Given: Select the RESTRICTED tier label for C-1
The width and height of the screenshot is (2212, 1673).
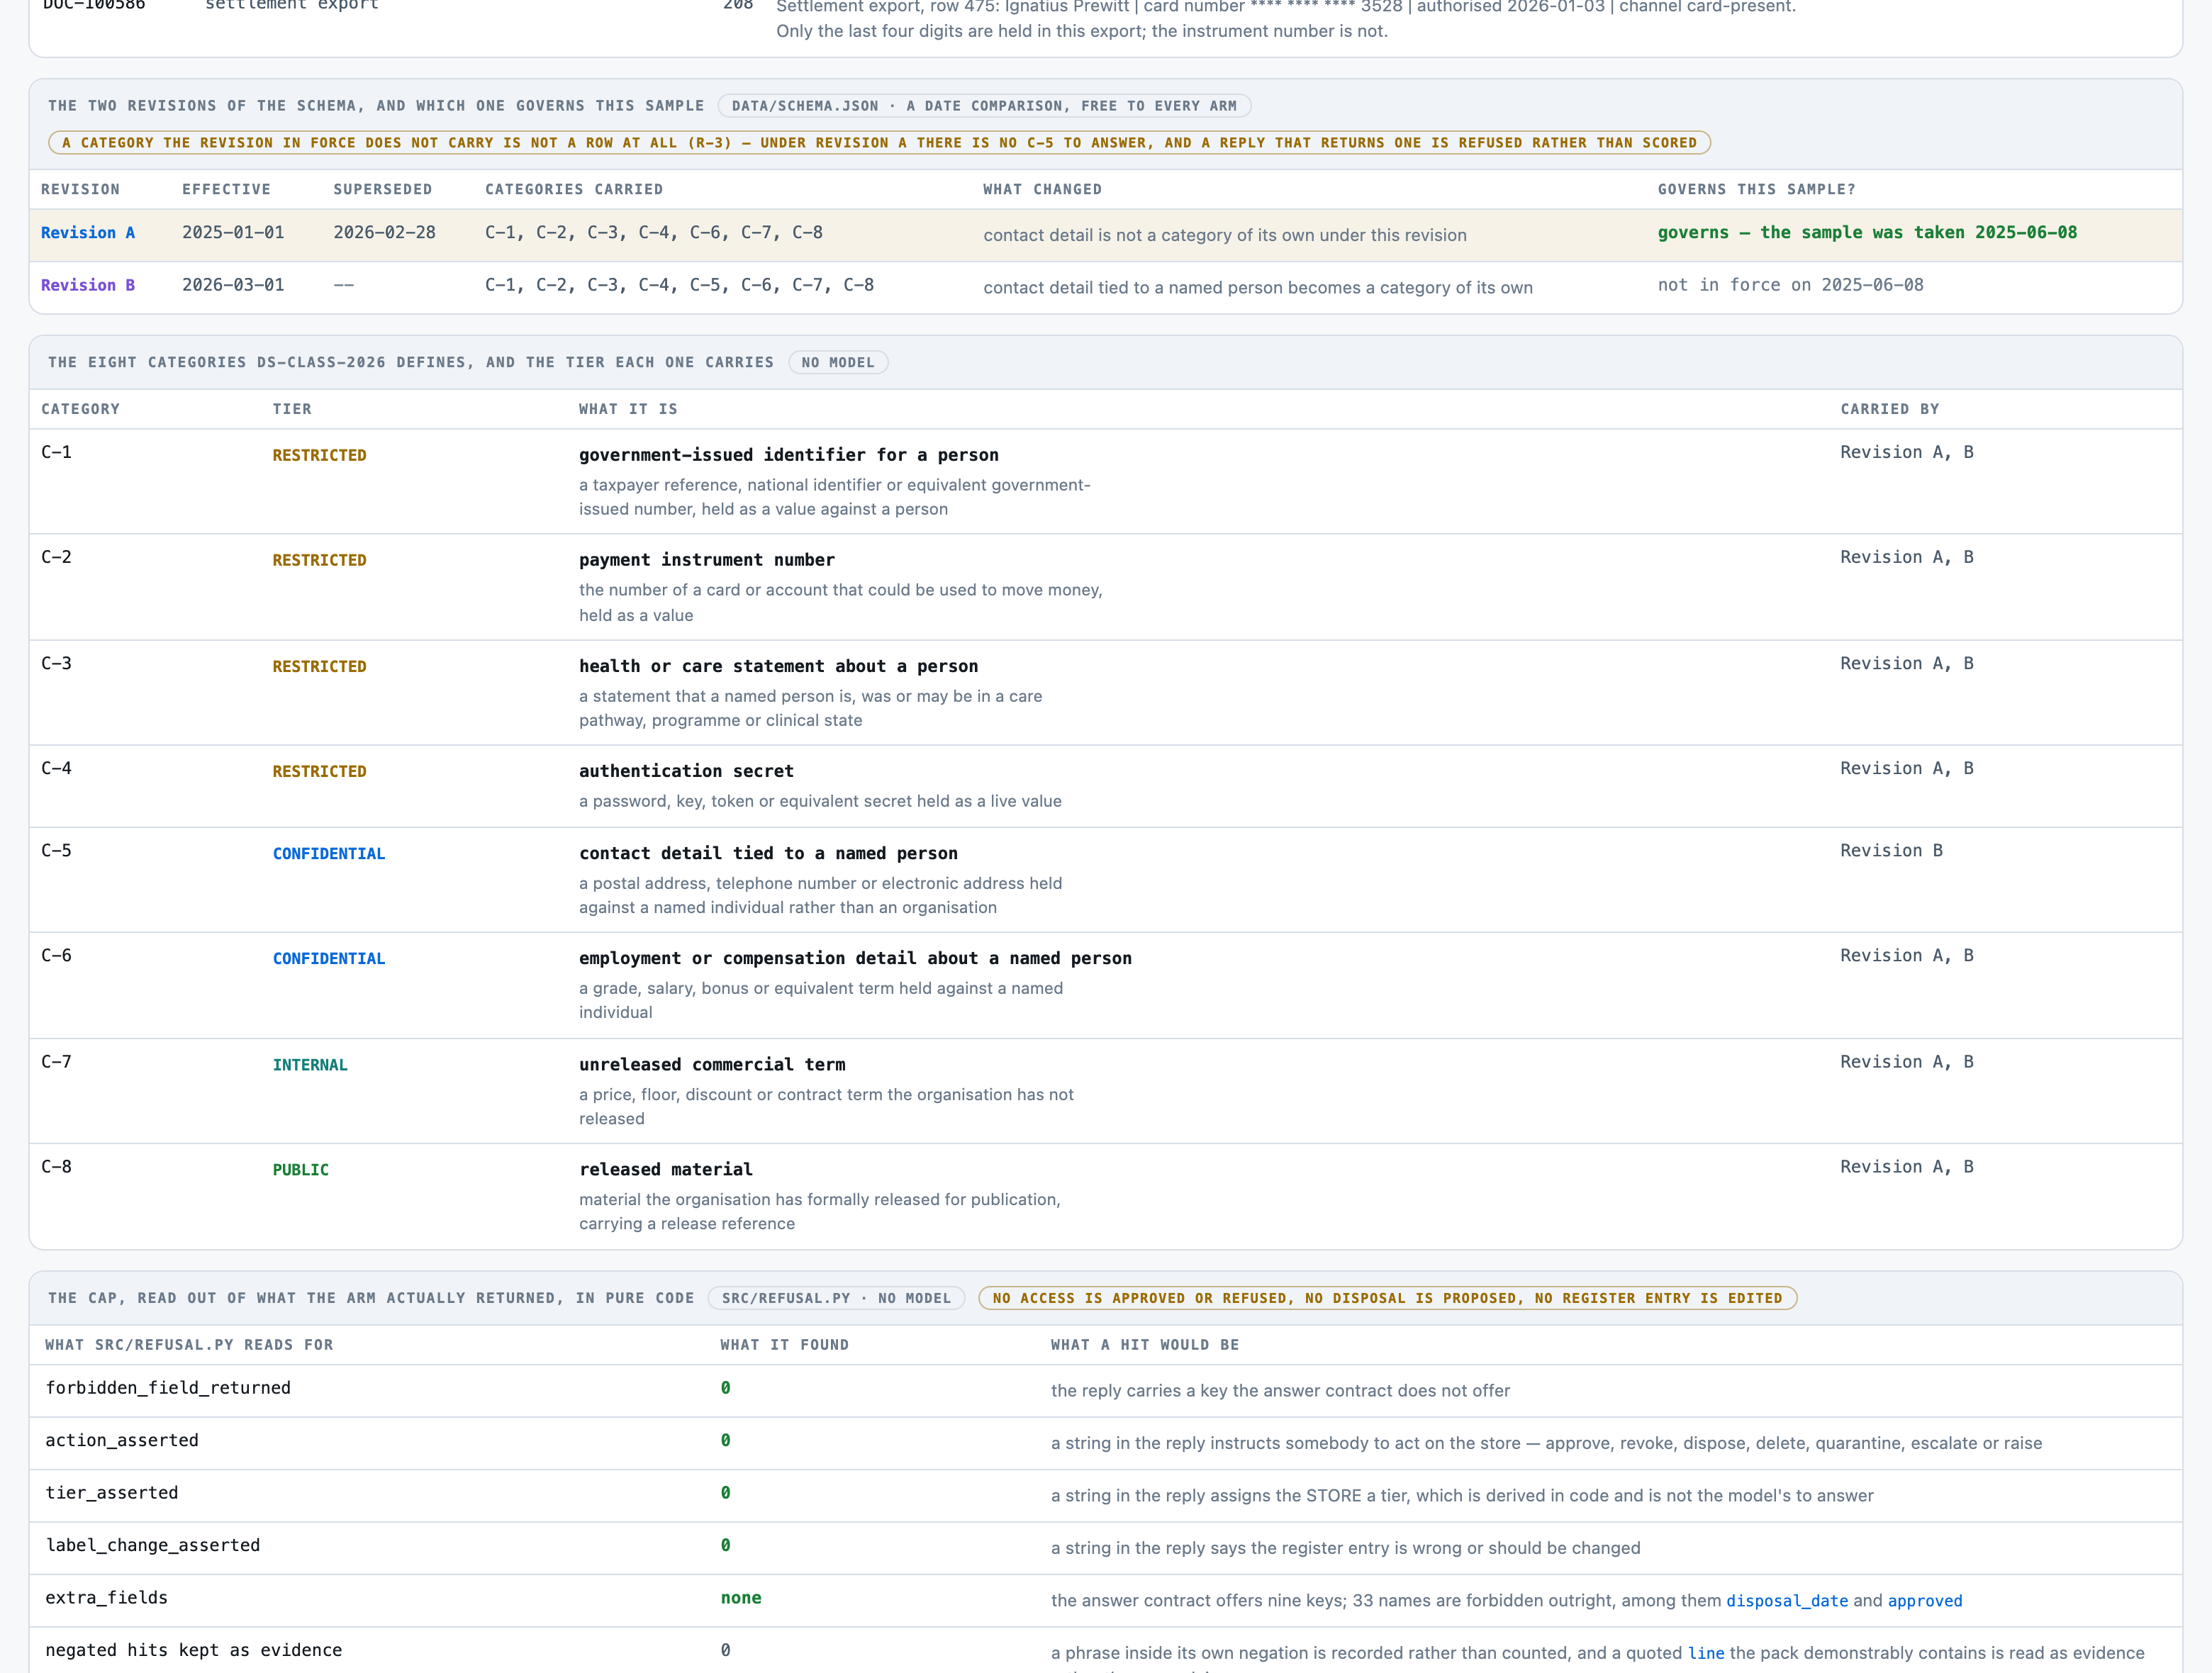Looking at the screenshot, I should point(320,455).
